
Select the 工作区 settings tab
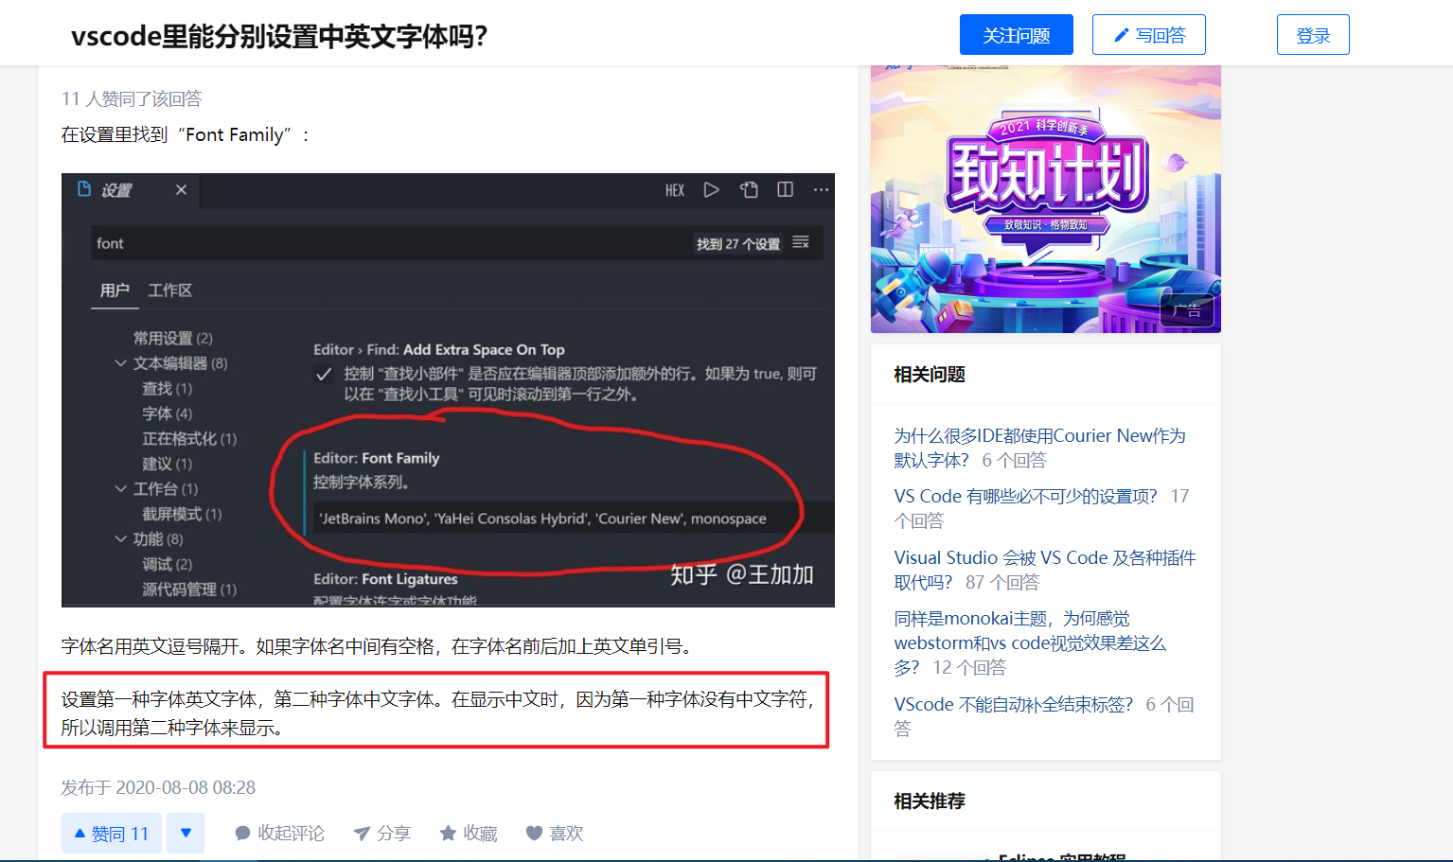coord(170,290)
